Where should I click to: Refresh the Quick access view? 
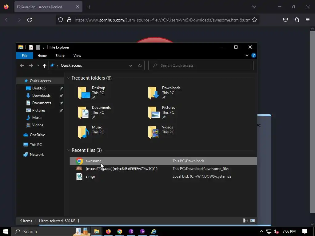tap(140, 66)
